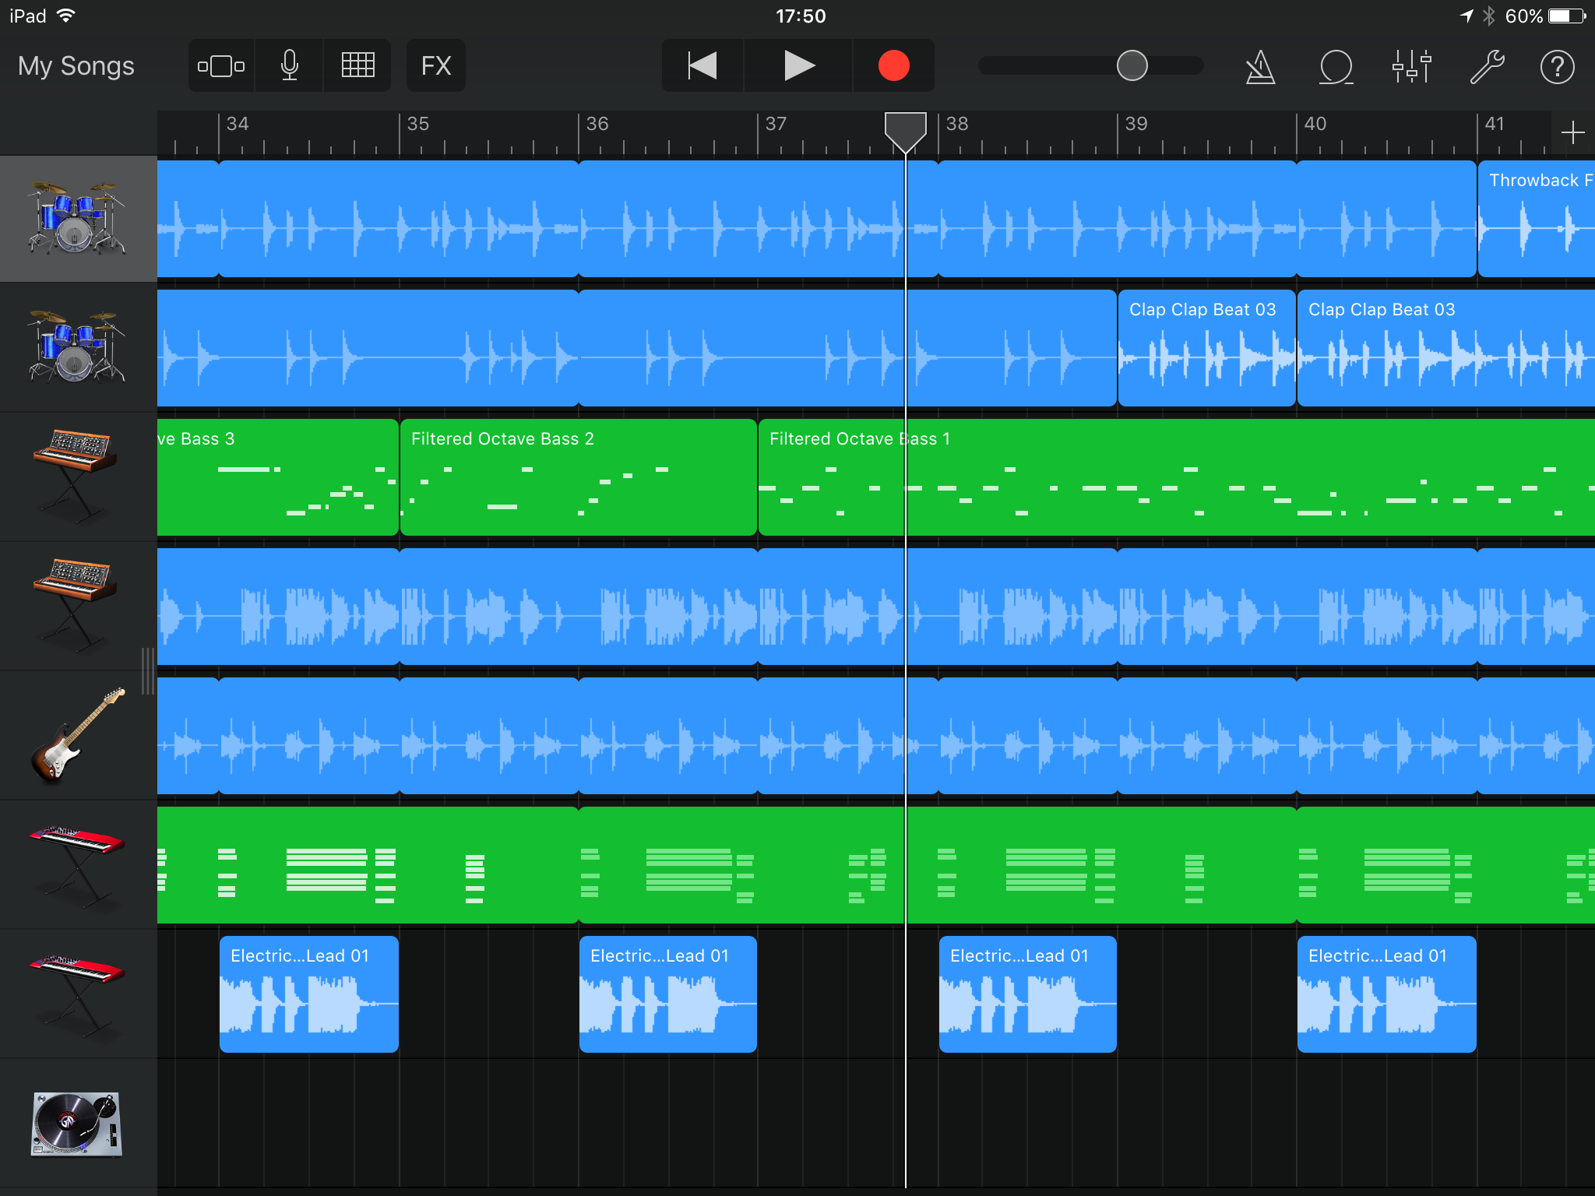This screenshot has width=1595, height=1196.
Task: Click bar 36 on the ruler
Action: [597, 124]
